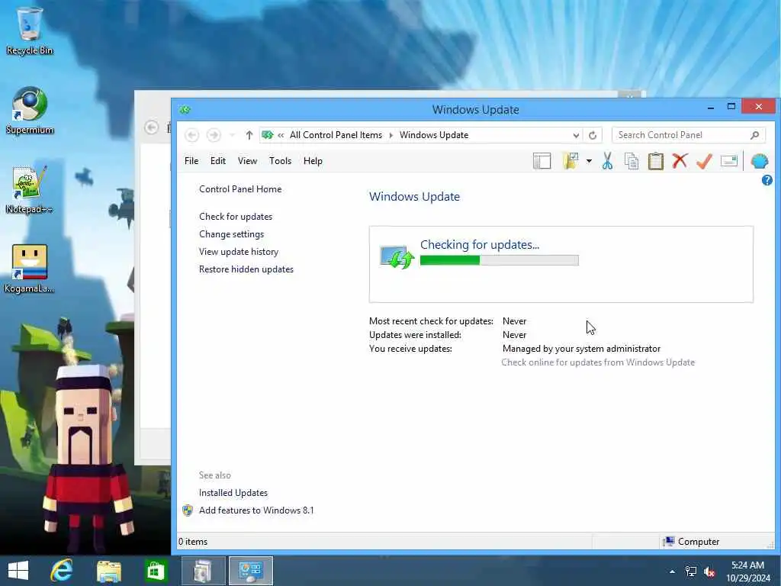
Task: Toggle the layout pane toolbar icon
Action: pyautogui.click(x=542, y=161)
